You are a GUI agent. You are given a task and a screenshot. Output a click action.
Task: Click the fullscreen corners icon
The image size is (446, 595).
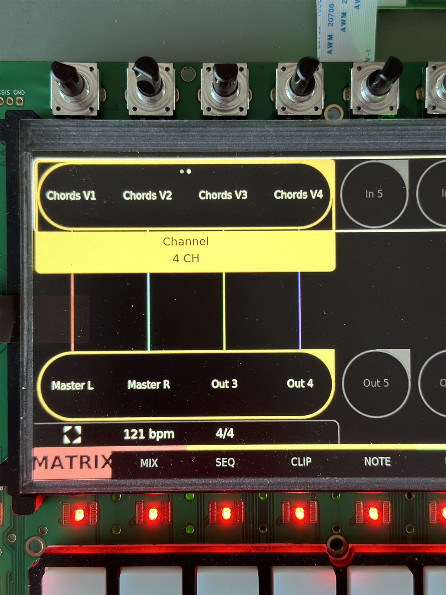pyautogui.click(x=72, y=435)
